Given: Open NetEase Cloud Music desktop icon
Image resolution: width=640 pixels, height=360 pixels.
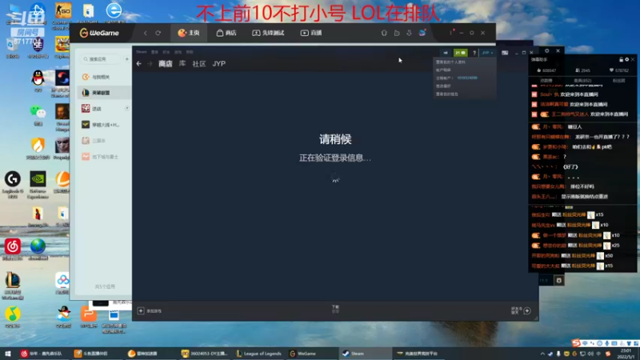Looking at the screenshot, I should click(13, 250).
